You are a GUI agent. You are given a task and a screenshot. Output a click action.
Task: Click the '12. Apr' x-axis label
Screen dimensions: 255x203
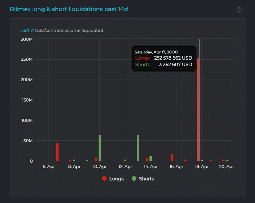click(x=125, y=166)
